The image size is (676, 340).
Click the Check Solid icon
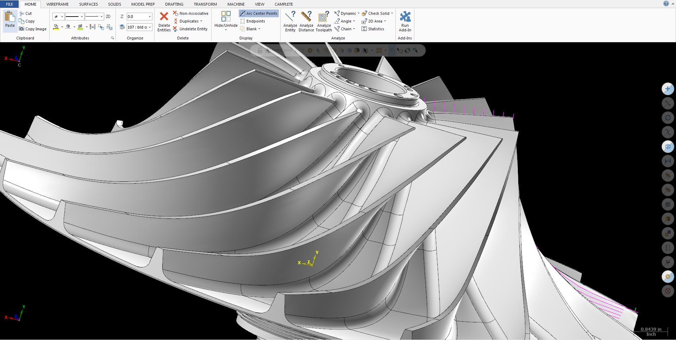pyautogui.click(x=364, y=13)
